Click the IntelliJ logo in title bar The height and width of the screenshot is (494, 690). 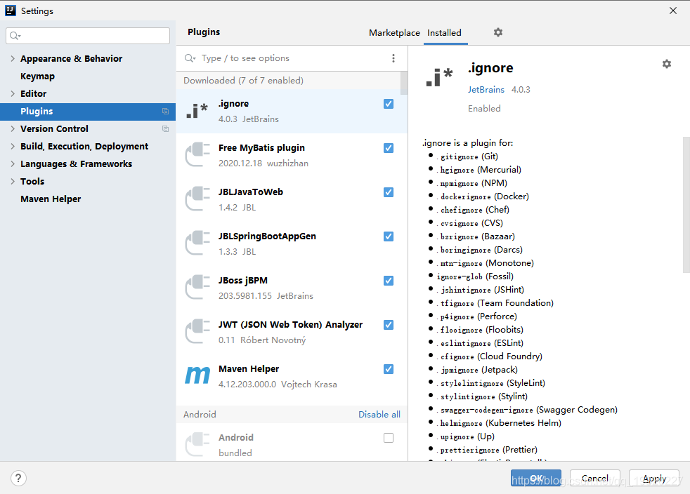click(x=10, y=11)
